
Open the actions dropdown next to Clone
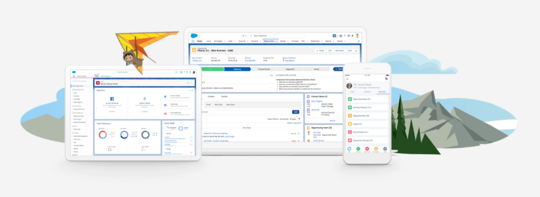(356, 51)
